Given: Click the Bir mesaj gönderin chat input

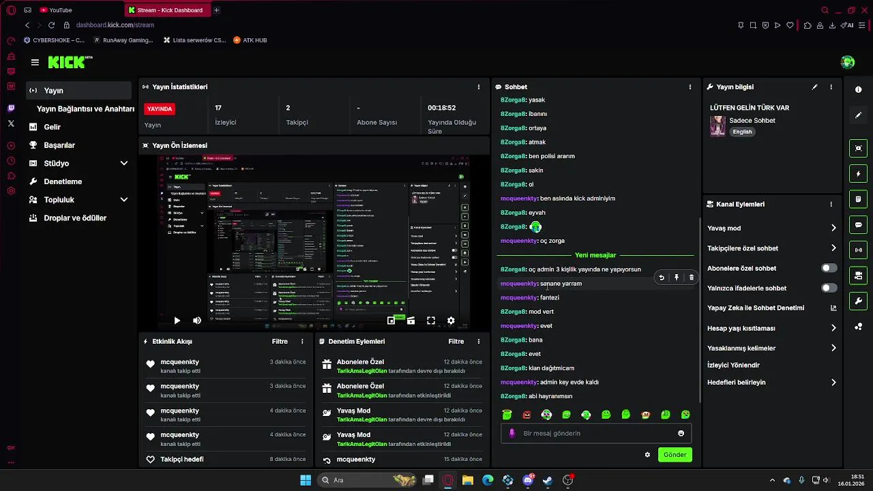Looking at the screenshot, I should click(596, 434).
